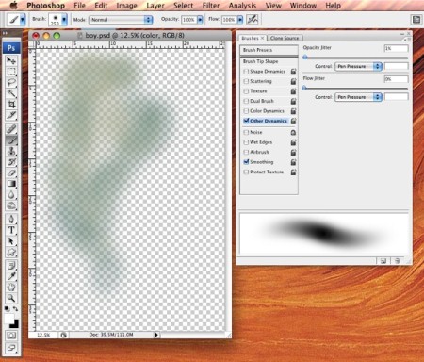The width and height of the screenshot is (424, 362).
Task: Enable Texture checkbox
Action: click(246, 91)
